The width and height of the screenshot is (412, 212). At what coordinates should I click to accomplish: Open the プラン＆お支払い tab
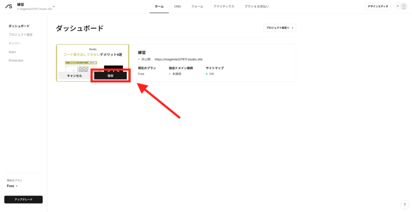256,6
